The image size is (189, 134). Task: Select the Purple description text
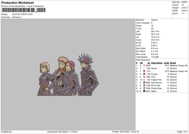(x=154, y=74)
